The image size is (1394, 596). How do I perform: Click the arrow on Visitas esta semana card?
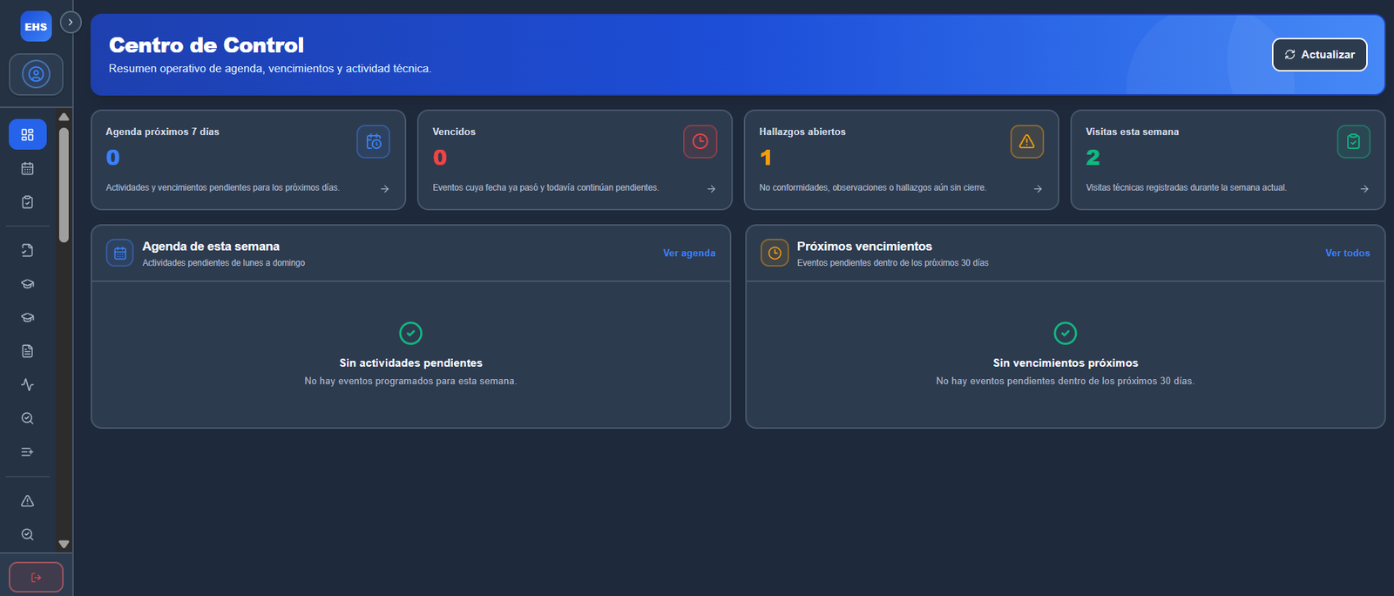[1364, 188]
